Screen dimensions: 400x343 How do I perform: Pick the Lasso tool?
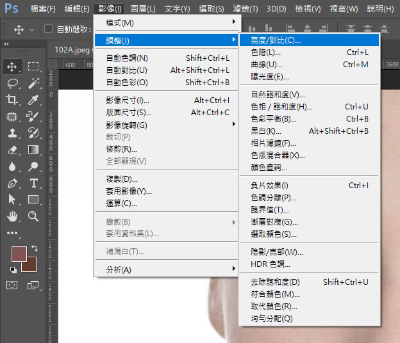(x=12, y=83)
